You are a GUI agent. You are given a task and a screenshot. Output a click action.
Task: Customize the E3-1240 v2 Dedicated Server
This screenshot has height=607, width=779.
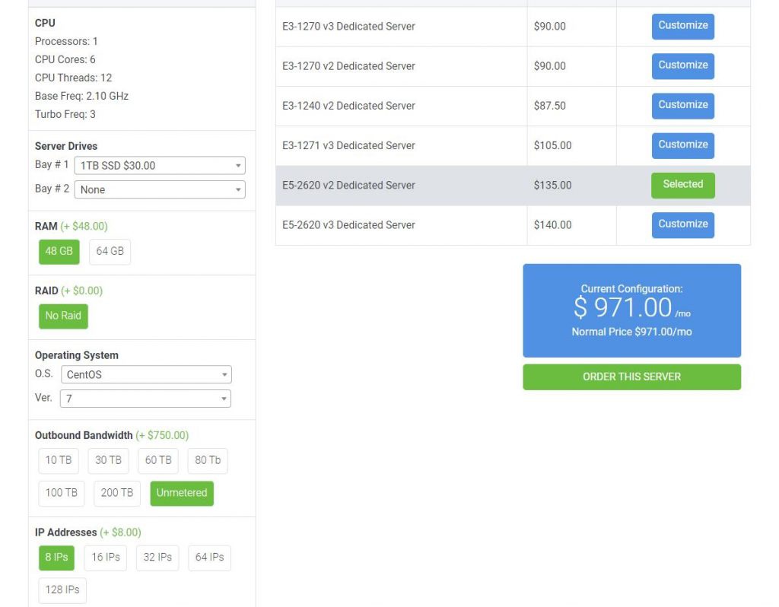tap(682, 105)
